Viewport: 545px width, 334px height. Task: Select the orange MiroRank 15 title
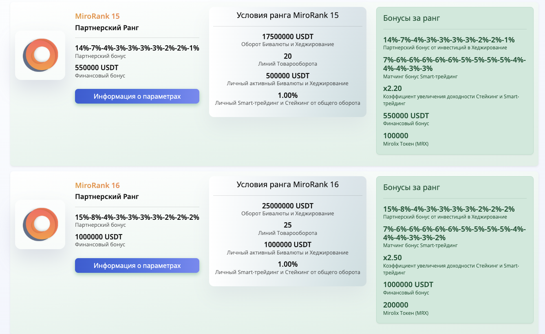tap(97, 16)
